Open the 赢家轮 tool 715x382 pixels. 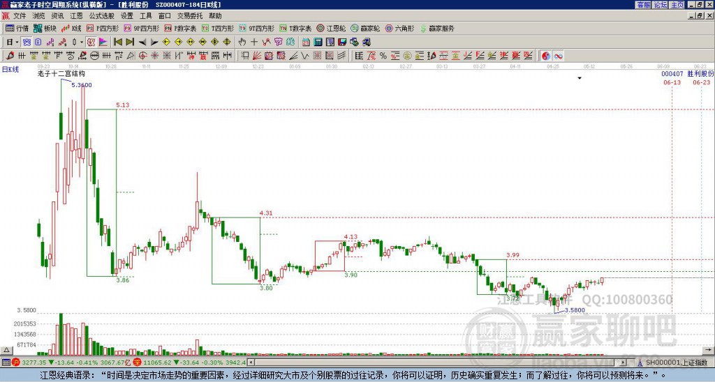(x=365, y=28)
